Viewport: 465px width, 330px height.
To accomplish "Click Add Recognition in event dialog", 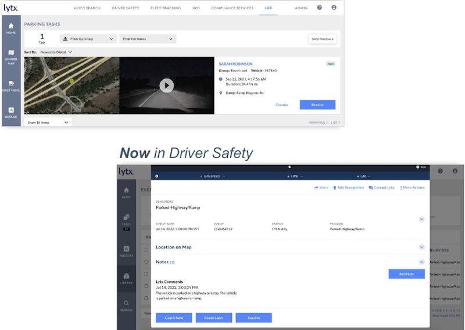I will point(348,188).
